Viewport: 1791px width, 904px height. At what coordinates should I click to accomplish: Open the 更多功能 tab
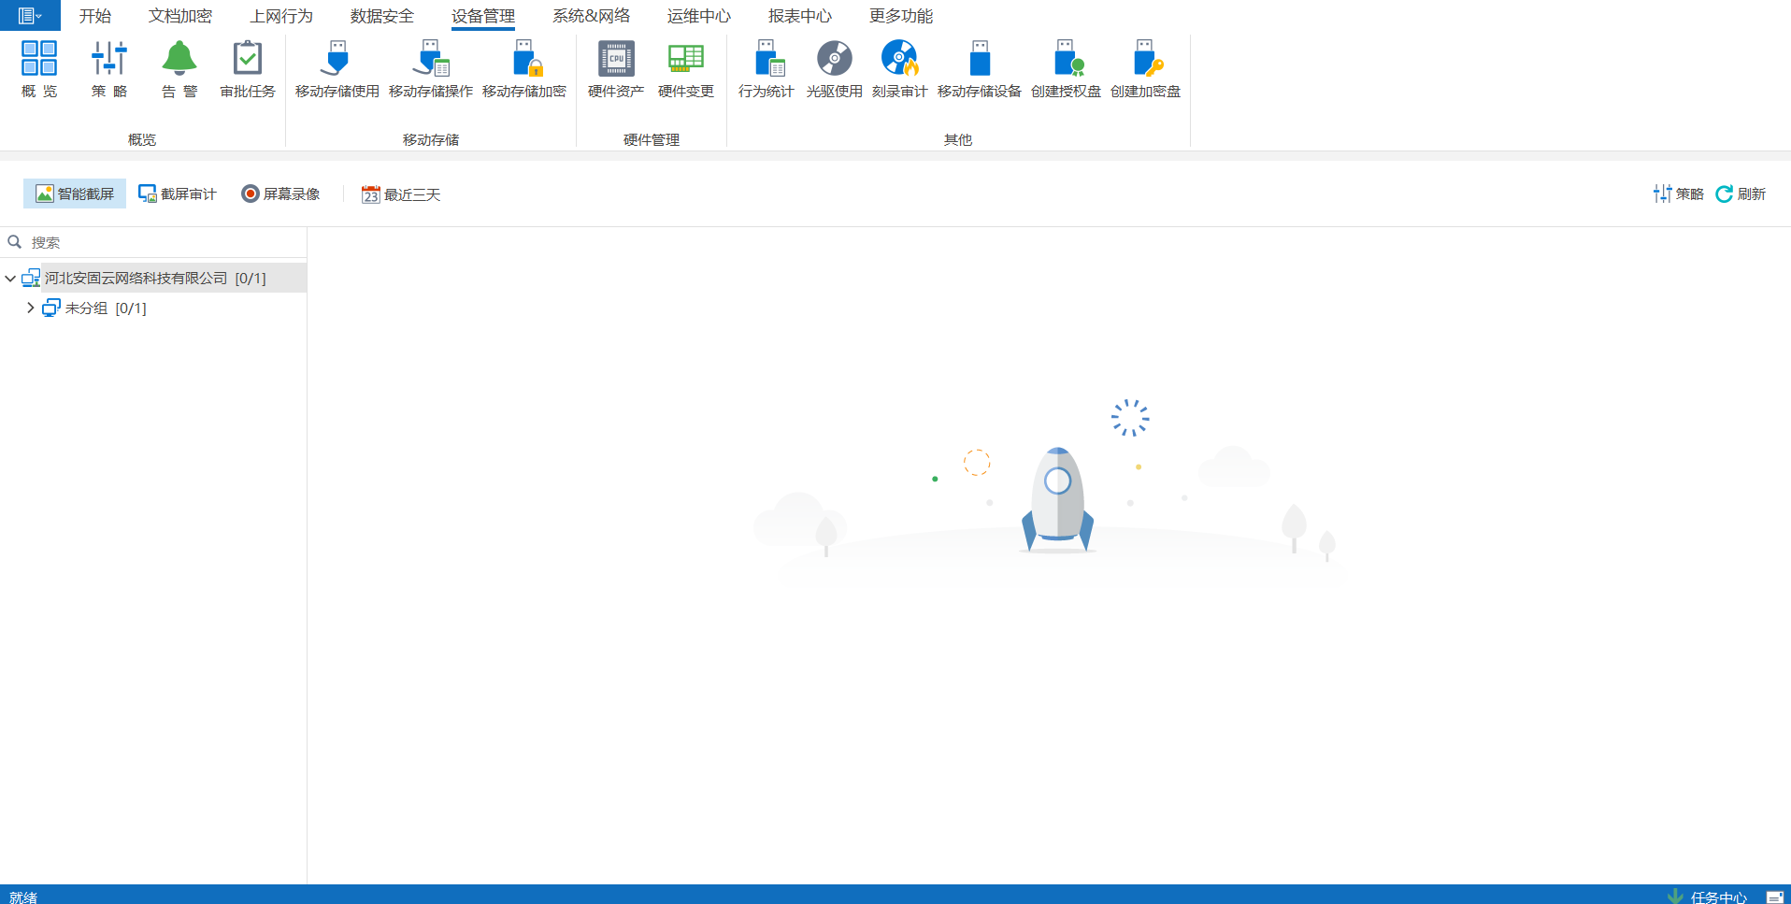click(901, 16)
